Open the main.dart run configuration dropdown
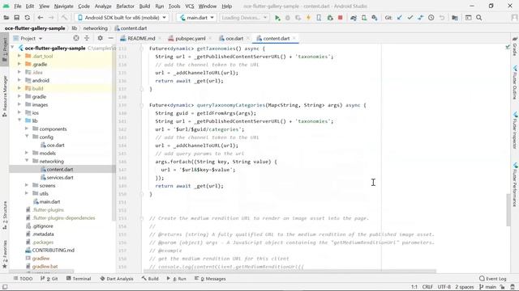The height and width of the screenshot is (291, 519). [196, 18]
